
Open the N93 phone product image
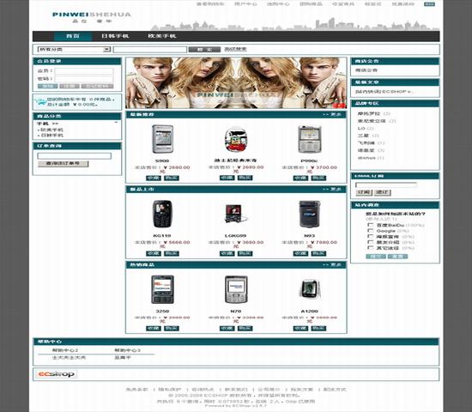310,214
